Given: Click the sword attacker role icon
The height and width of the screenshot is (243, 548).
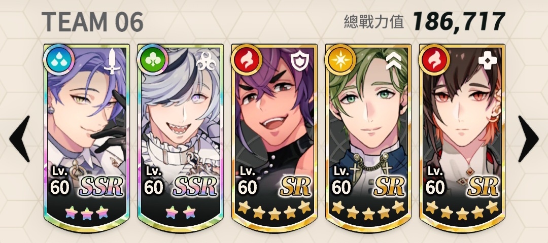Looking at the screenshot, I should tap(112, 61).
